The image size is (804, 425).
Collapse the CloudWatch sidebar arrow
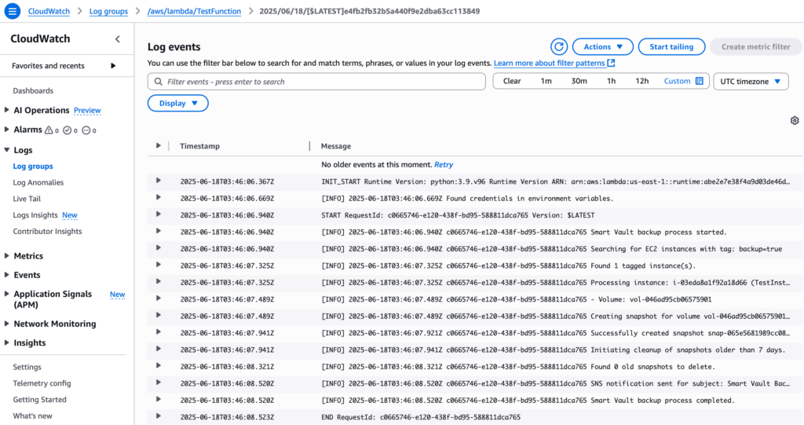click(x=118, y=39)
